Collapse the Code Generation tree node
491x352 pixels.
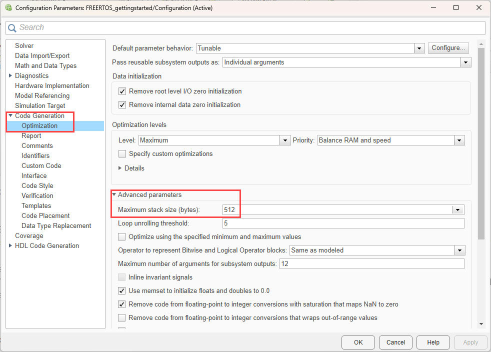pos(10,116)
